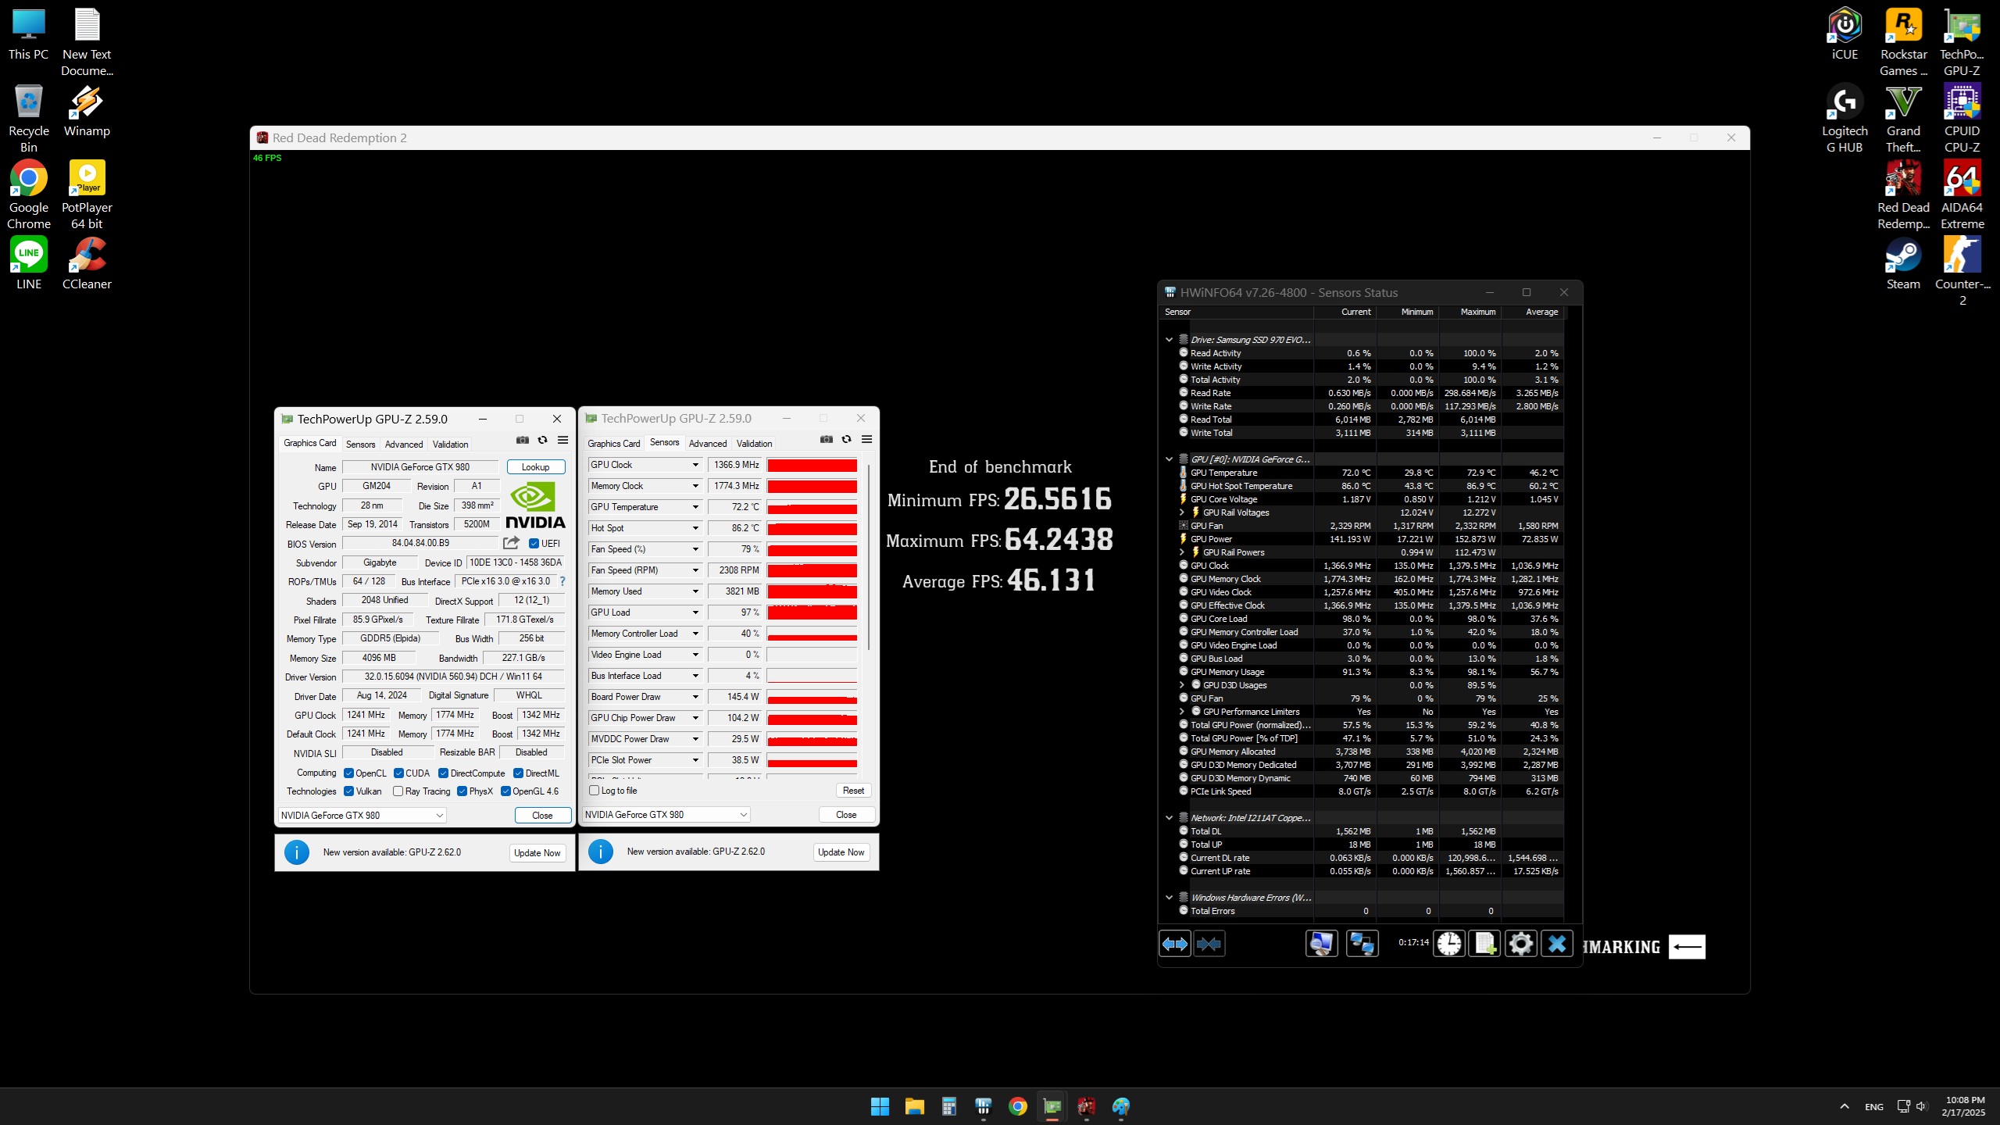The image size is (2000, 1125).
Task: Open Google Chrome from taskbar
Action: (x=1017, y=1106)
